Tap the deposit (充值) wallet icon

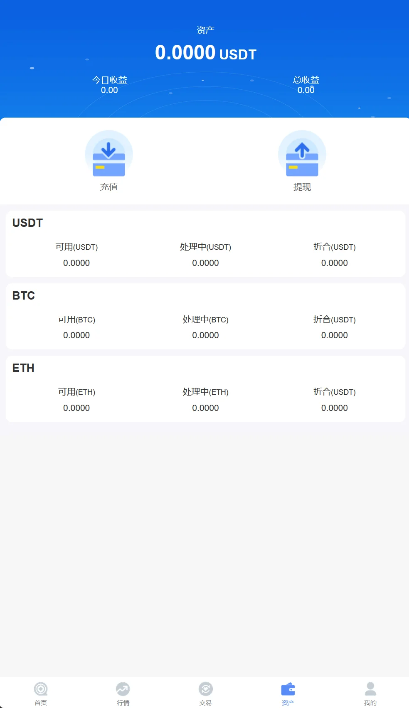(109, 154)
